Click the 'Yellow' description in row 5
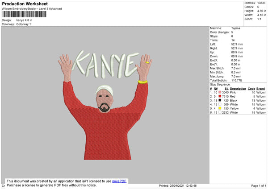Viewport: 268px width, 189px height. tap(234, 108)
